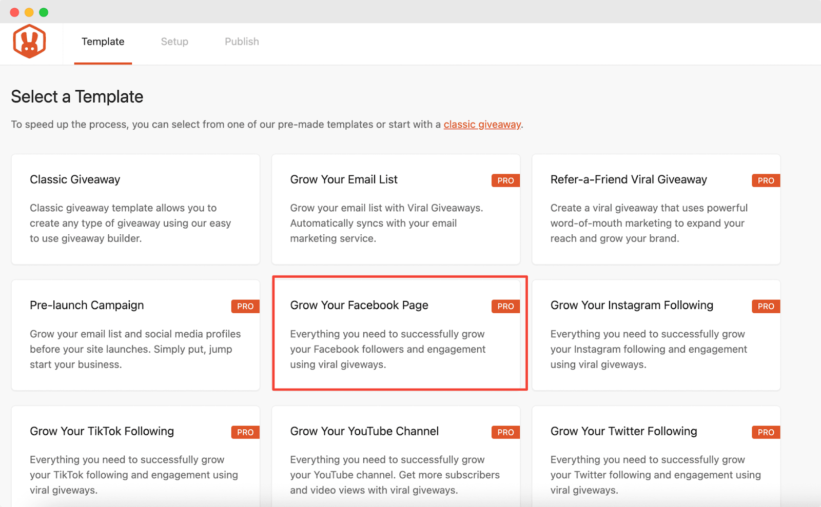Select the Grow Your TikTok Following template

(x=135, y=456)
